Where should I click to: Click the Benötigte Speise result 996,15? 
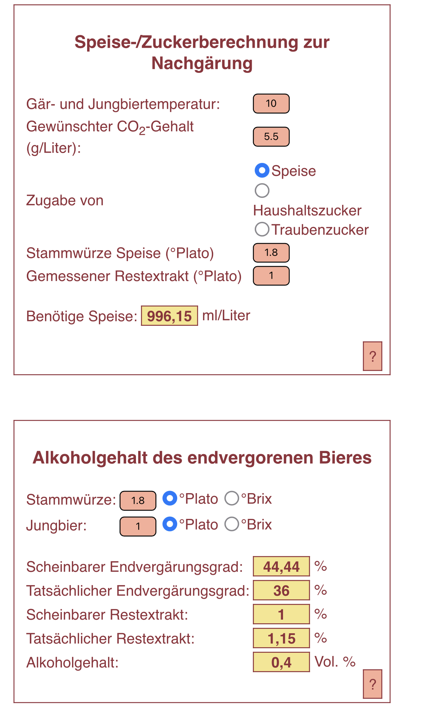coord(169,316)
